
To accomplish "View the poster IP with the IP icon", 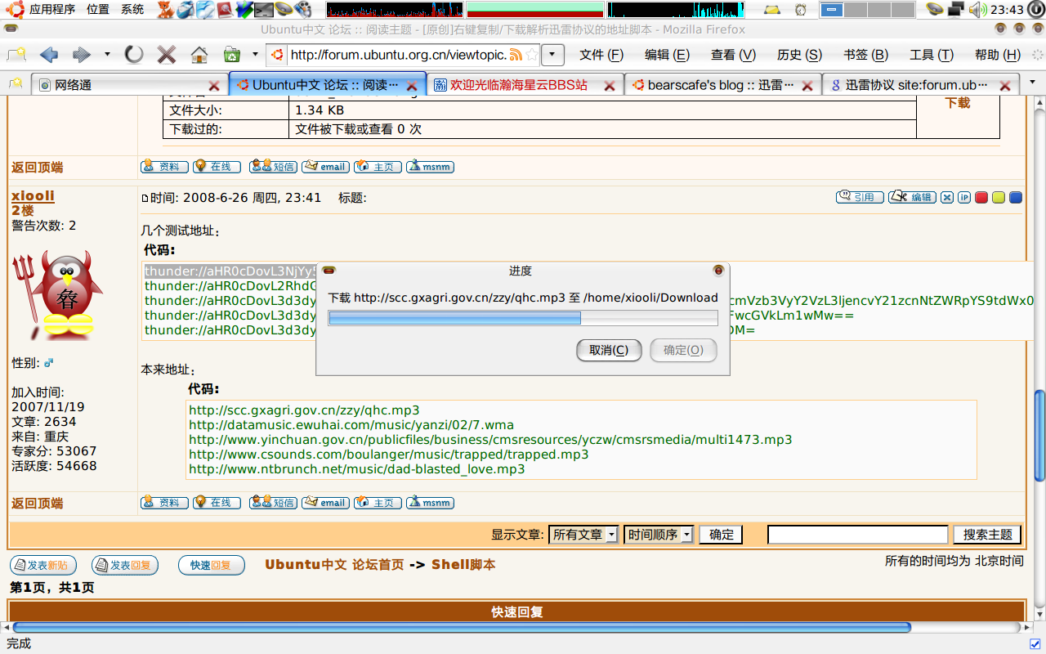I will (964, 197).
